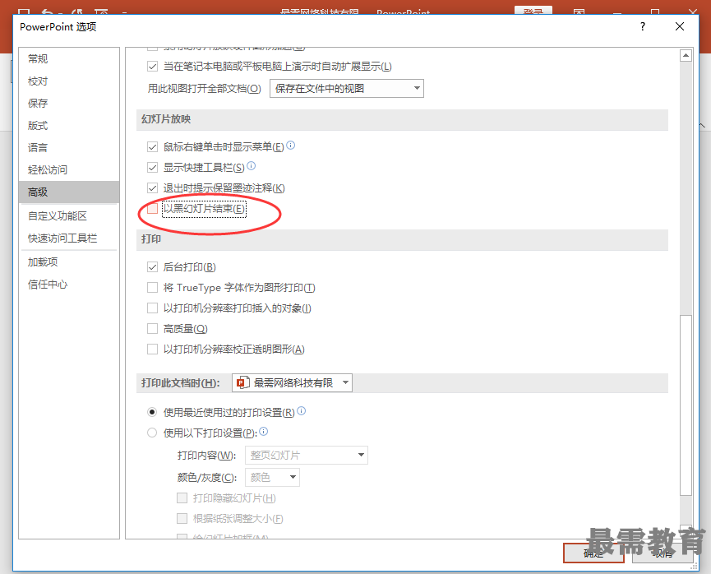
Task: Toggle 后台打印 checkbox
Action: (152, 267)
